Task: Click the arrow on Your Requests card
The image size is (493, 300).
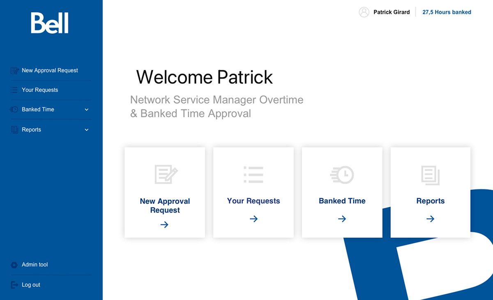Action: point(253,219)
